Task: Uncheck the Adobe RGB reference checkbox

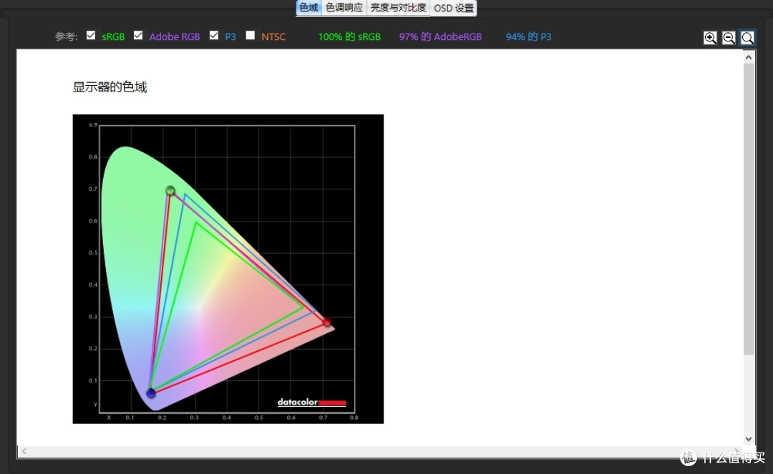Action: coord(138,36)
